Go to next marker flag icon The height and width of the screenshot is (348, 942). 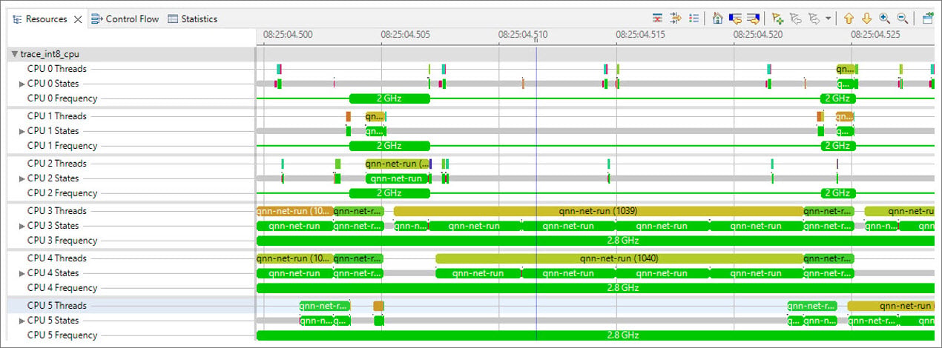pyautogui.click(x=815, y=19)
